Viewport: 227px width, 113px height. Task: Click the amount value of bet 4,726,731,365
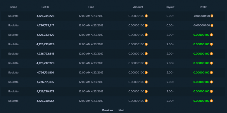click(x=136, y=82)
